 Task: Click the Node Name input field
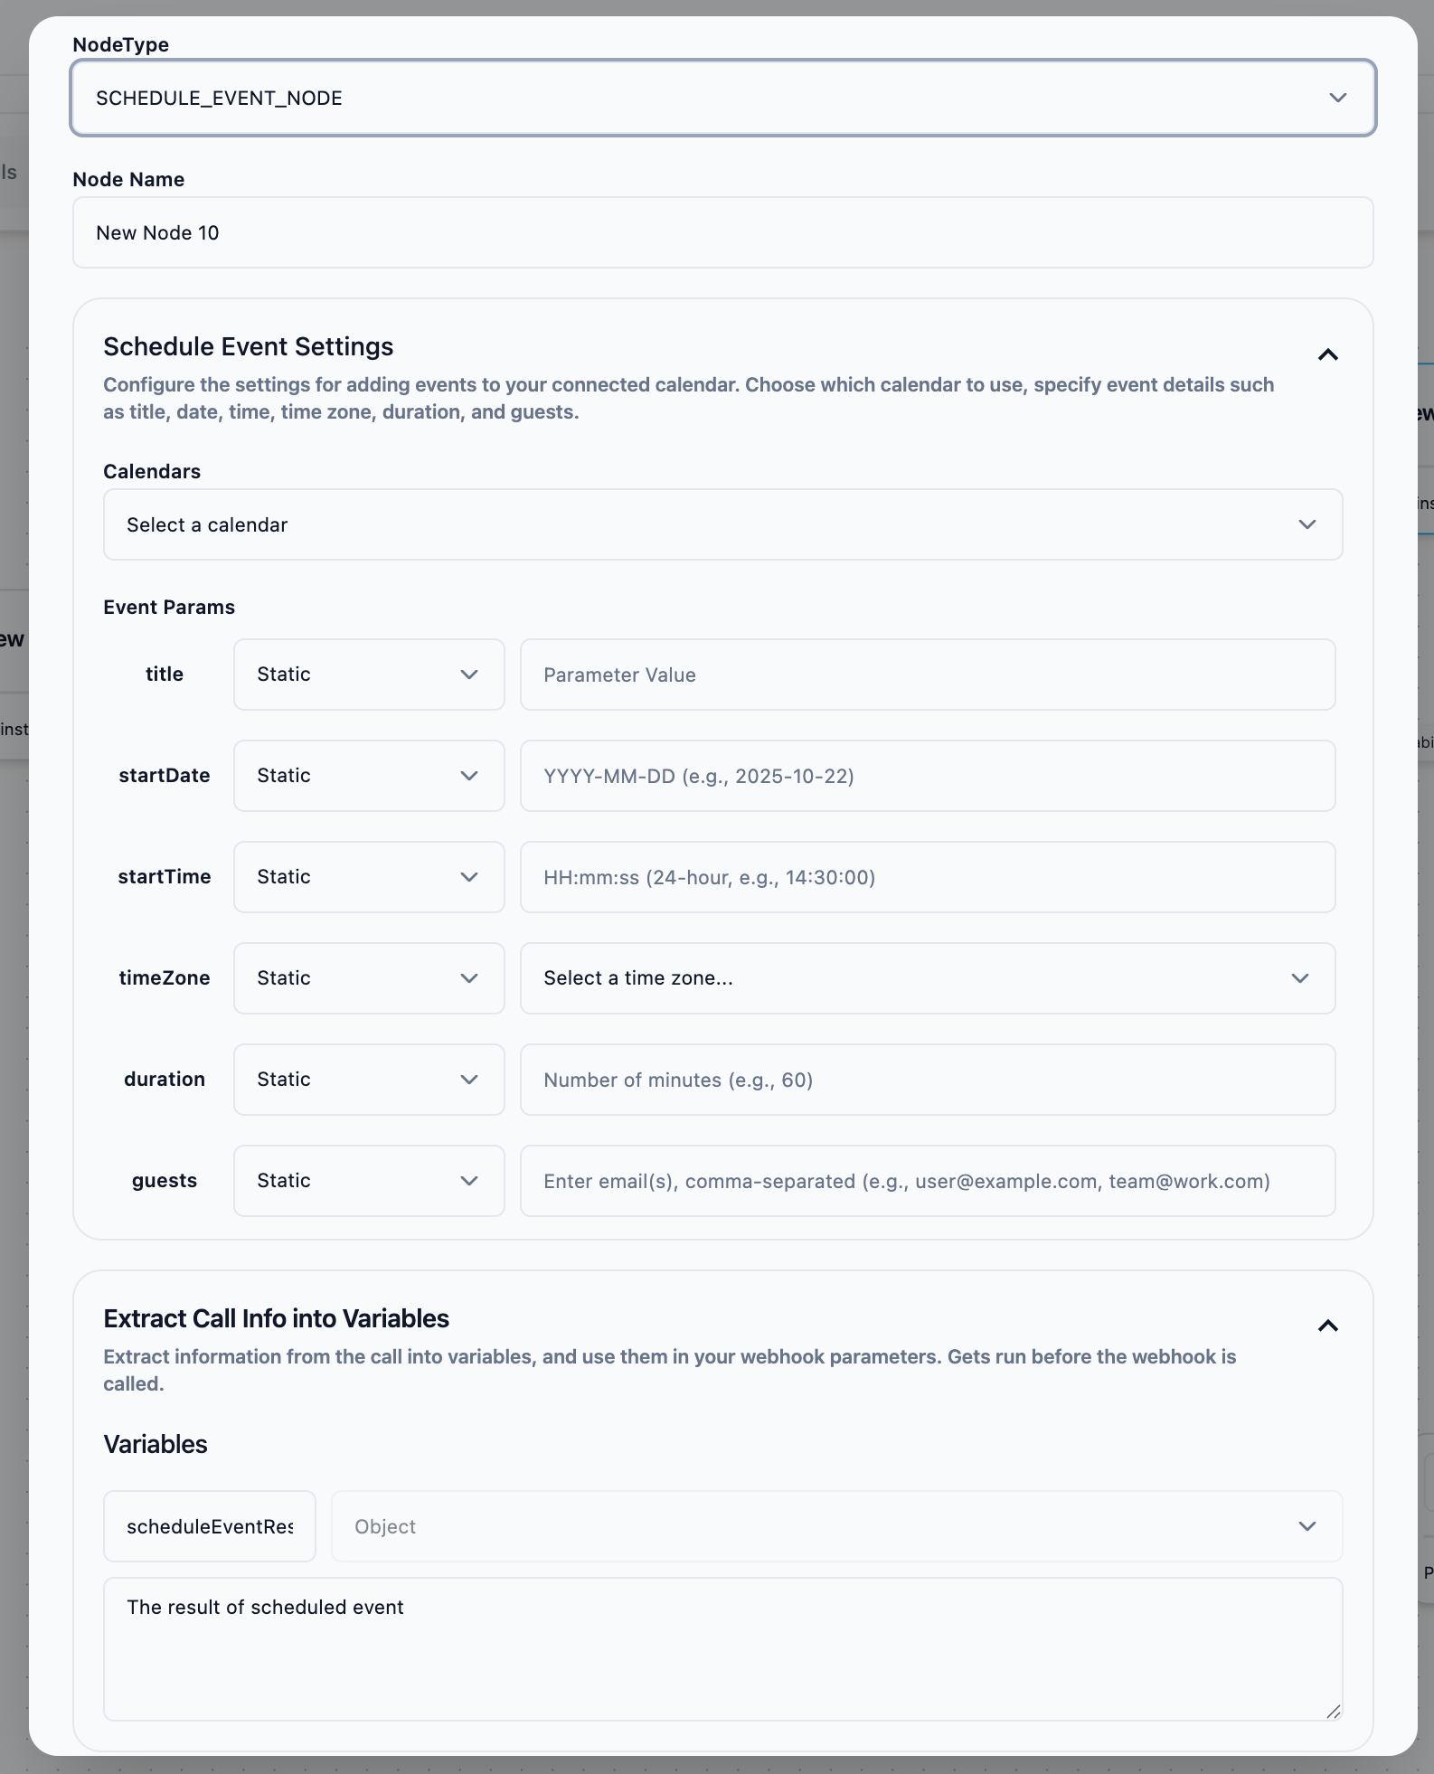pos(722,232)
